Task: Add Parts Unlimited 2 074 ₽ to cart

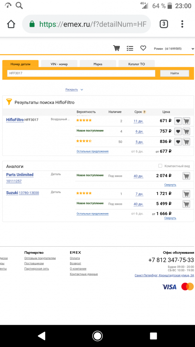Action: 186,176
